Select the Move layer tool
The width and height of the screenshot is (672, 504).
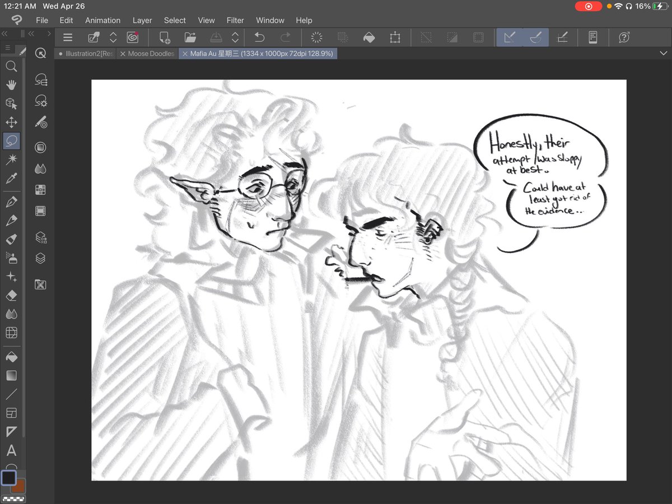[11, 122]
